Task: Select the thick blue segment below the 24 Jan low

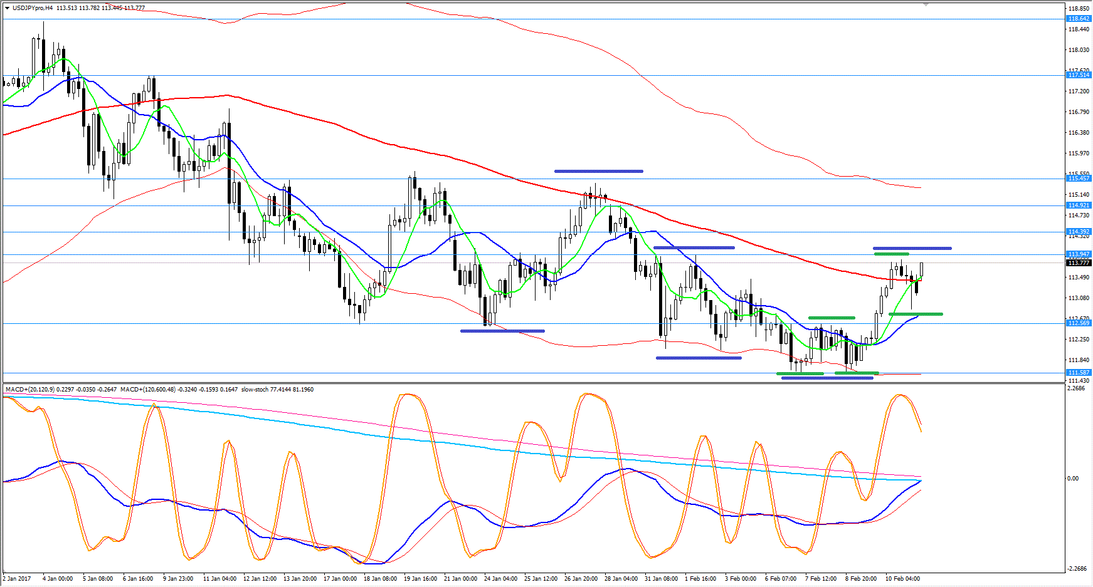Action: pyautogui.click(x=502, y=331)
